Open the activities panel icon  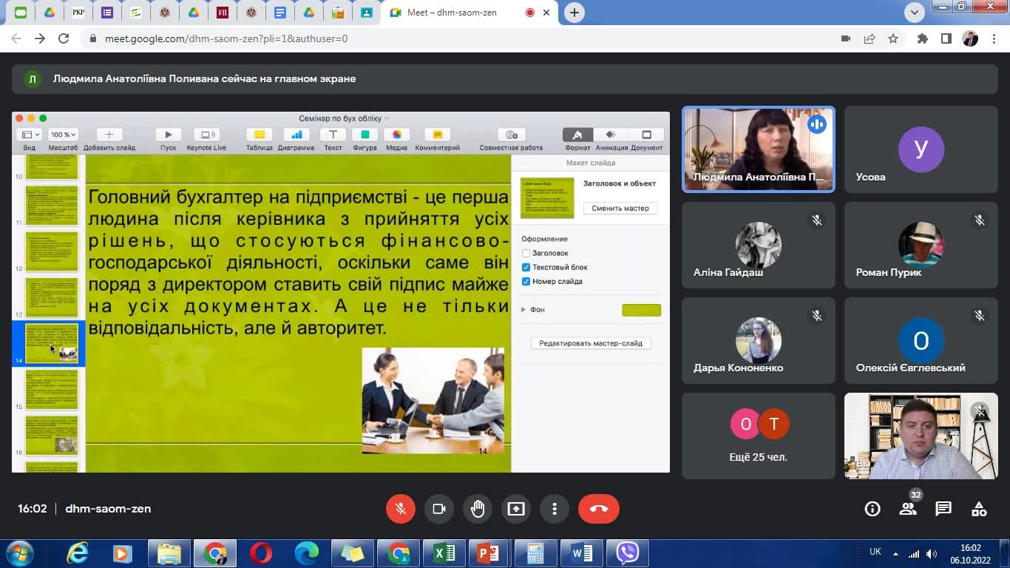[x=979, y=509]
